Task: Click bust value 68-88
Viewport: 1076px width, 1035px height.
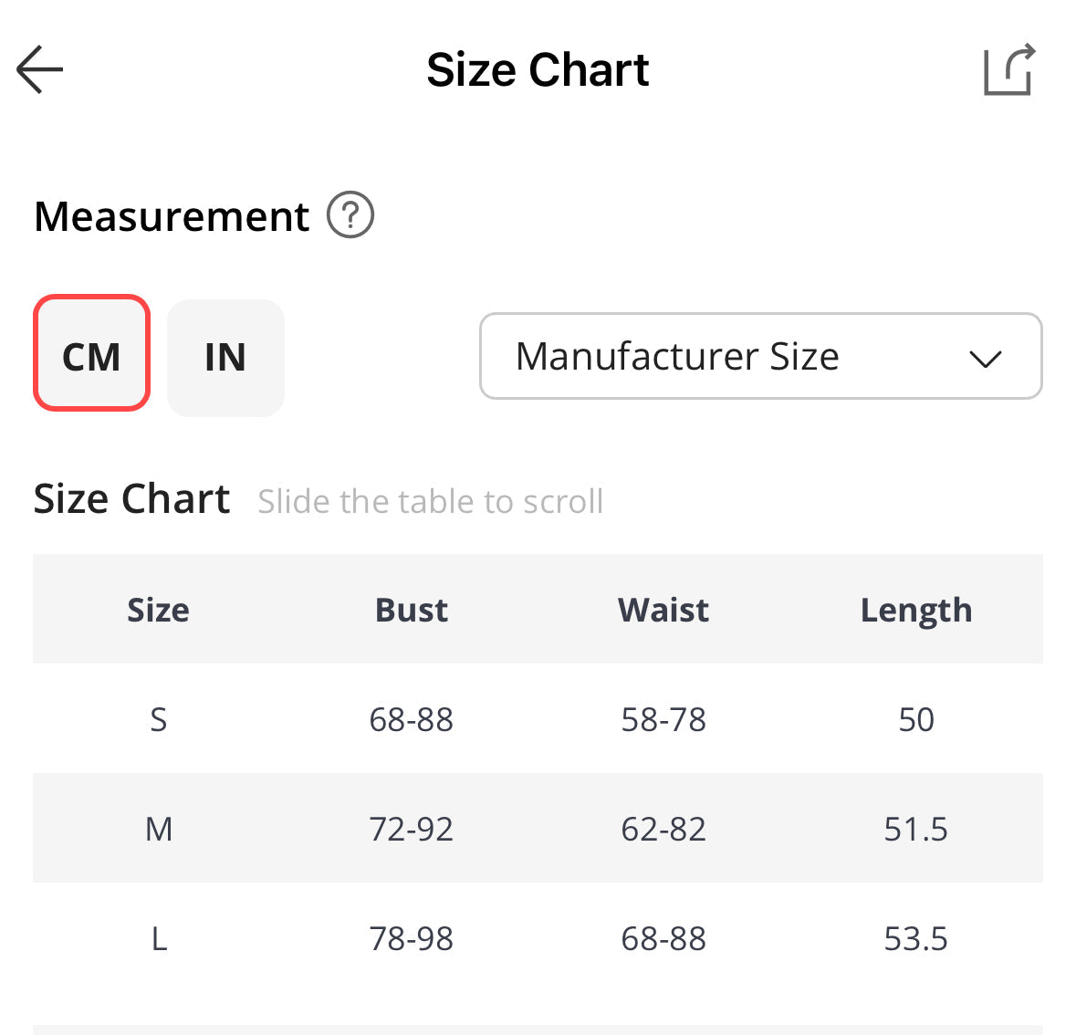Action: pyautogui.click(x=411, y=719)
